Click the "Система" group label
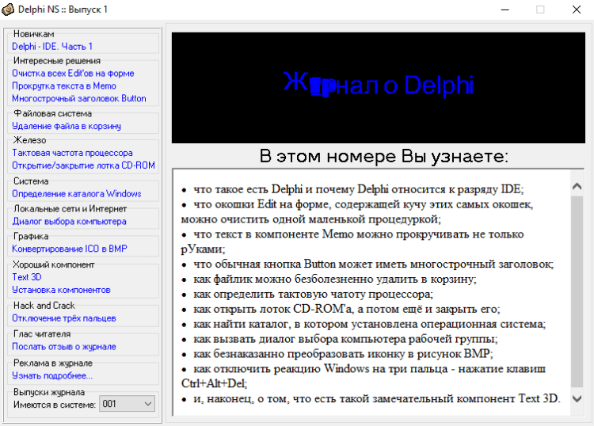 click(31, 181)
